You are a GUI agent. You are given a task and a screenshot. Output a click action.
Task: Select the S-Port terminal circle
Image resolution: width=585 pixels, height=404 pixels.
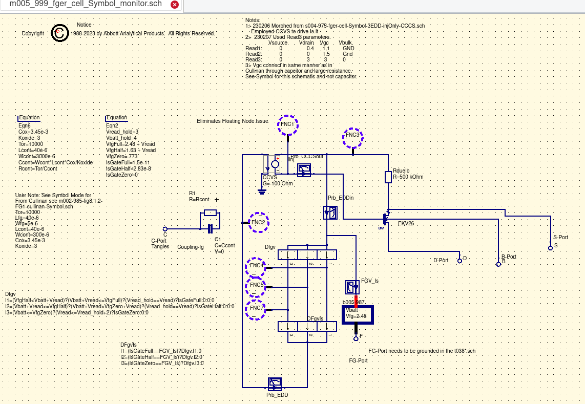click(550, 247)
